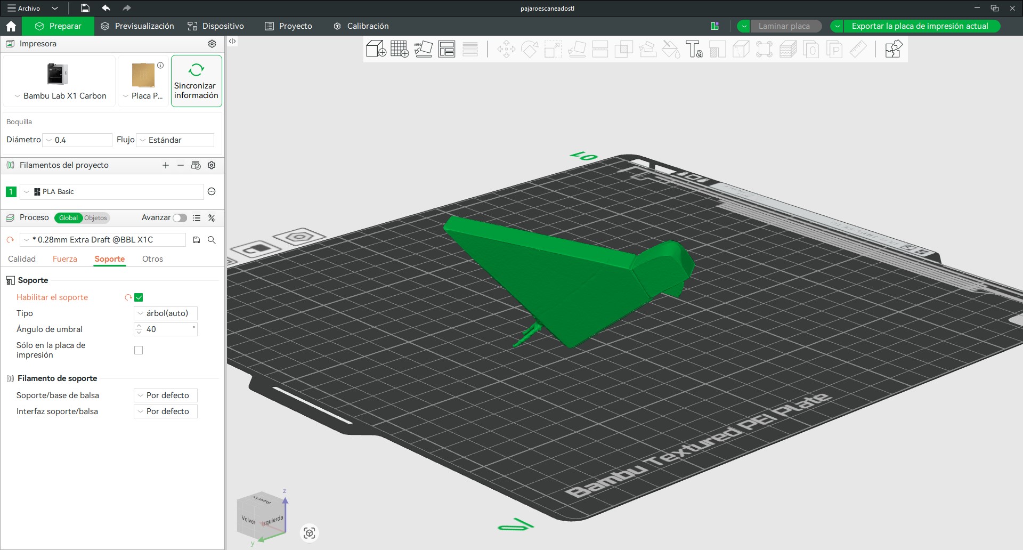Open the settings list icon beside Avanzar

pyautogui.click(x=197, y=217)
